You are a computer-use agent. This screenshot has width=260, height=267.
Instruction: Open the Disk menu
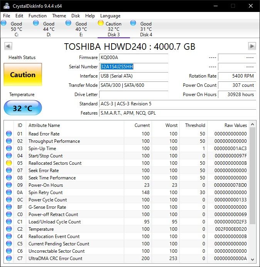(x=76, y=16)
